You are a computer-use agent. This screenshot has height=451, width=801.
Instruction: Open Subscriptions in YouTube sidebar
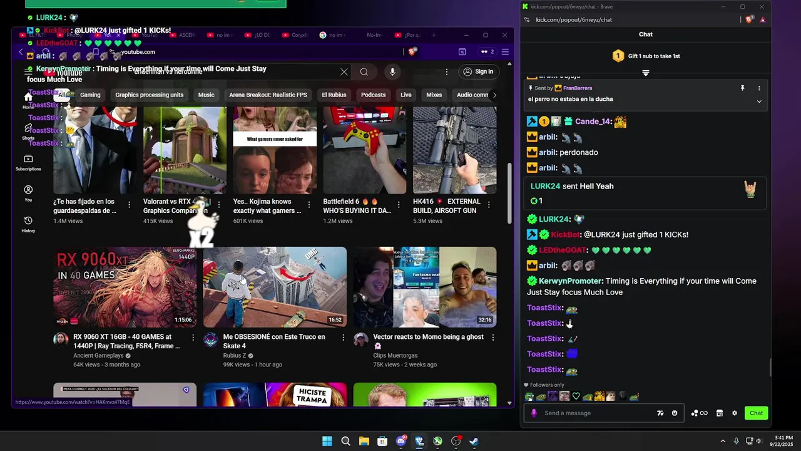point(28,163)
